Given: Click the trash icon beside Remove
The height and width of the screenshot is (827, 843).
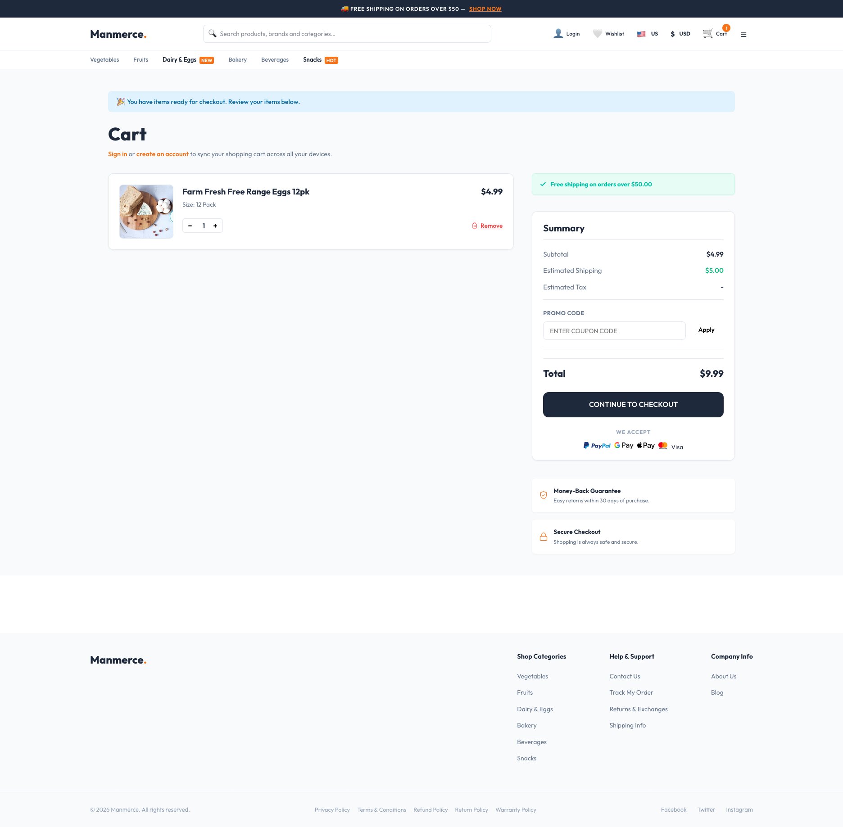Looking at the screenshot, I should [475, 226].
